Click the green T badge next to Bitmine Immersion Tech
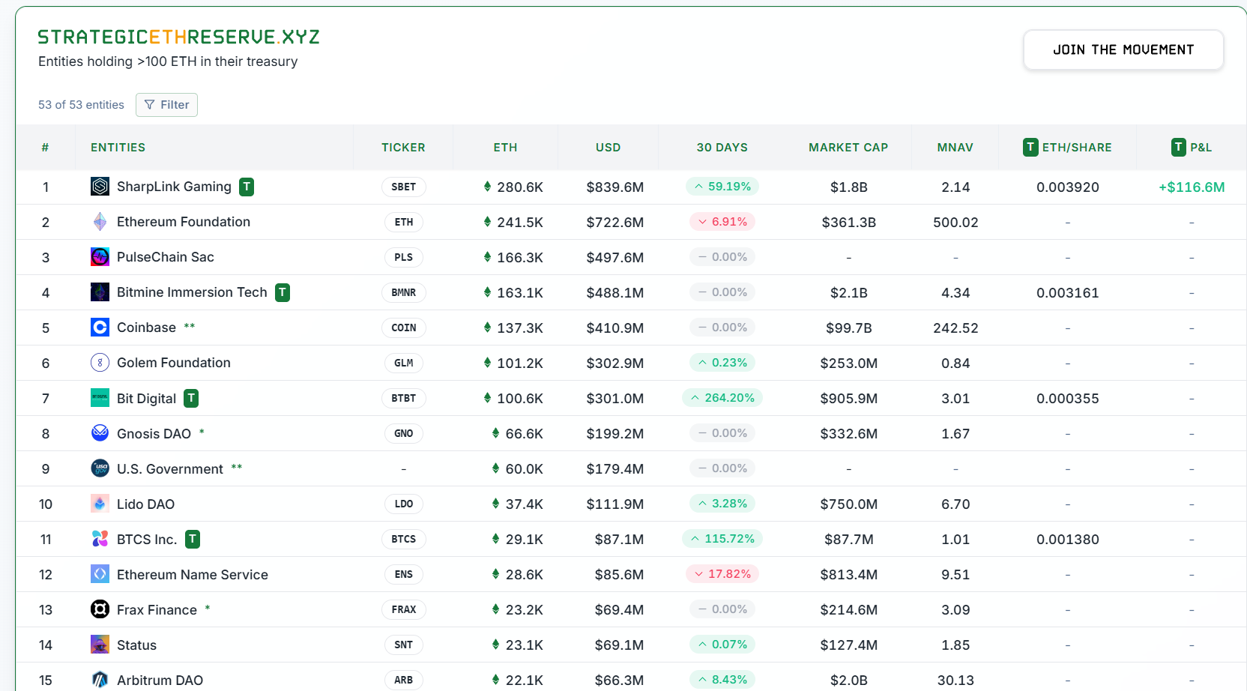 (x=283, y=292)
